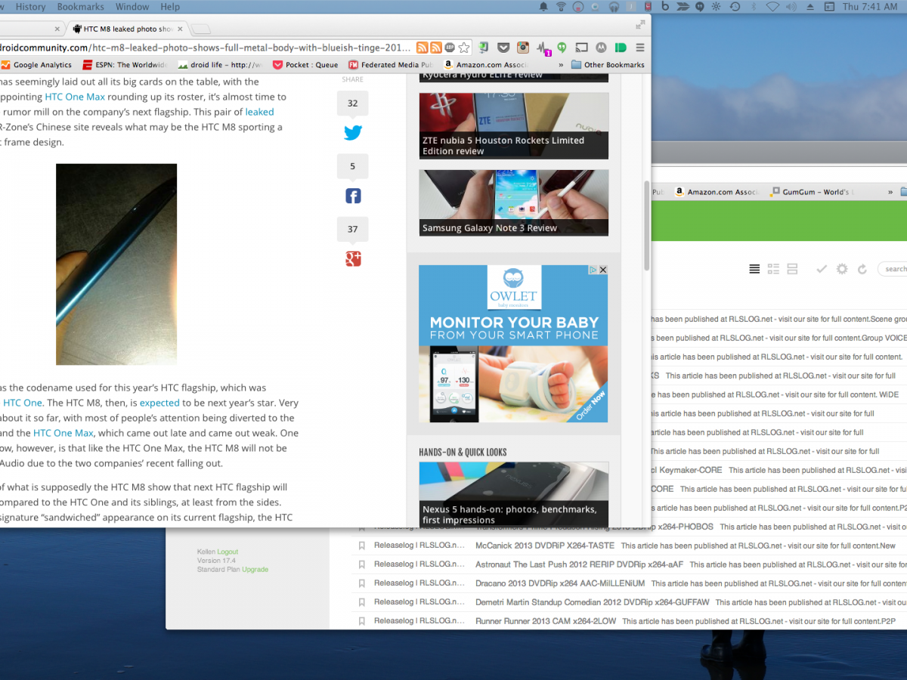Click the Twitter share icon
This screenshot has height=680, width=907.
[353, 133]
